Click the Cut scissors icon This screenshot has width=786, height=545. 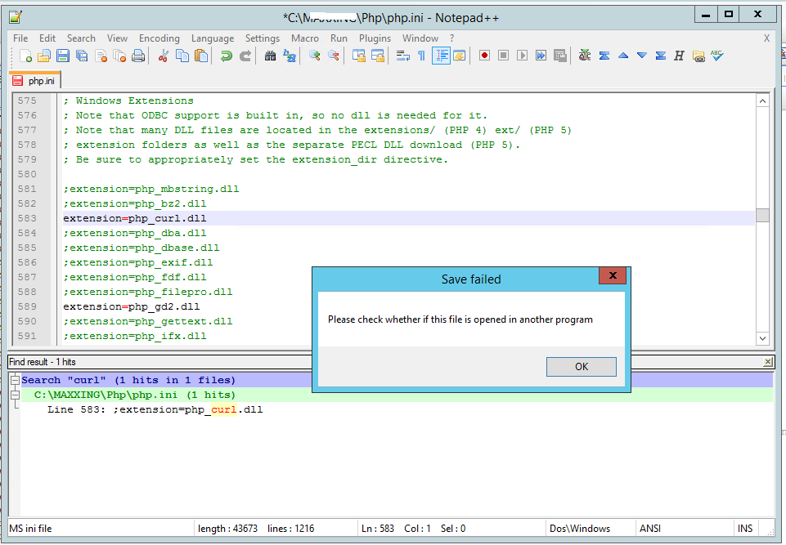[163, 56]
